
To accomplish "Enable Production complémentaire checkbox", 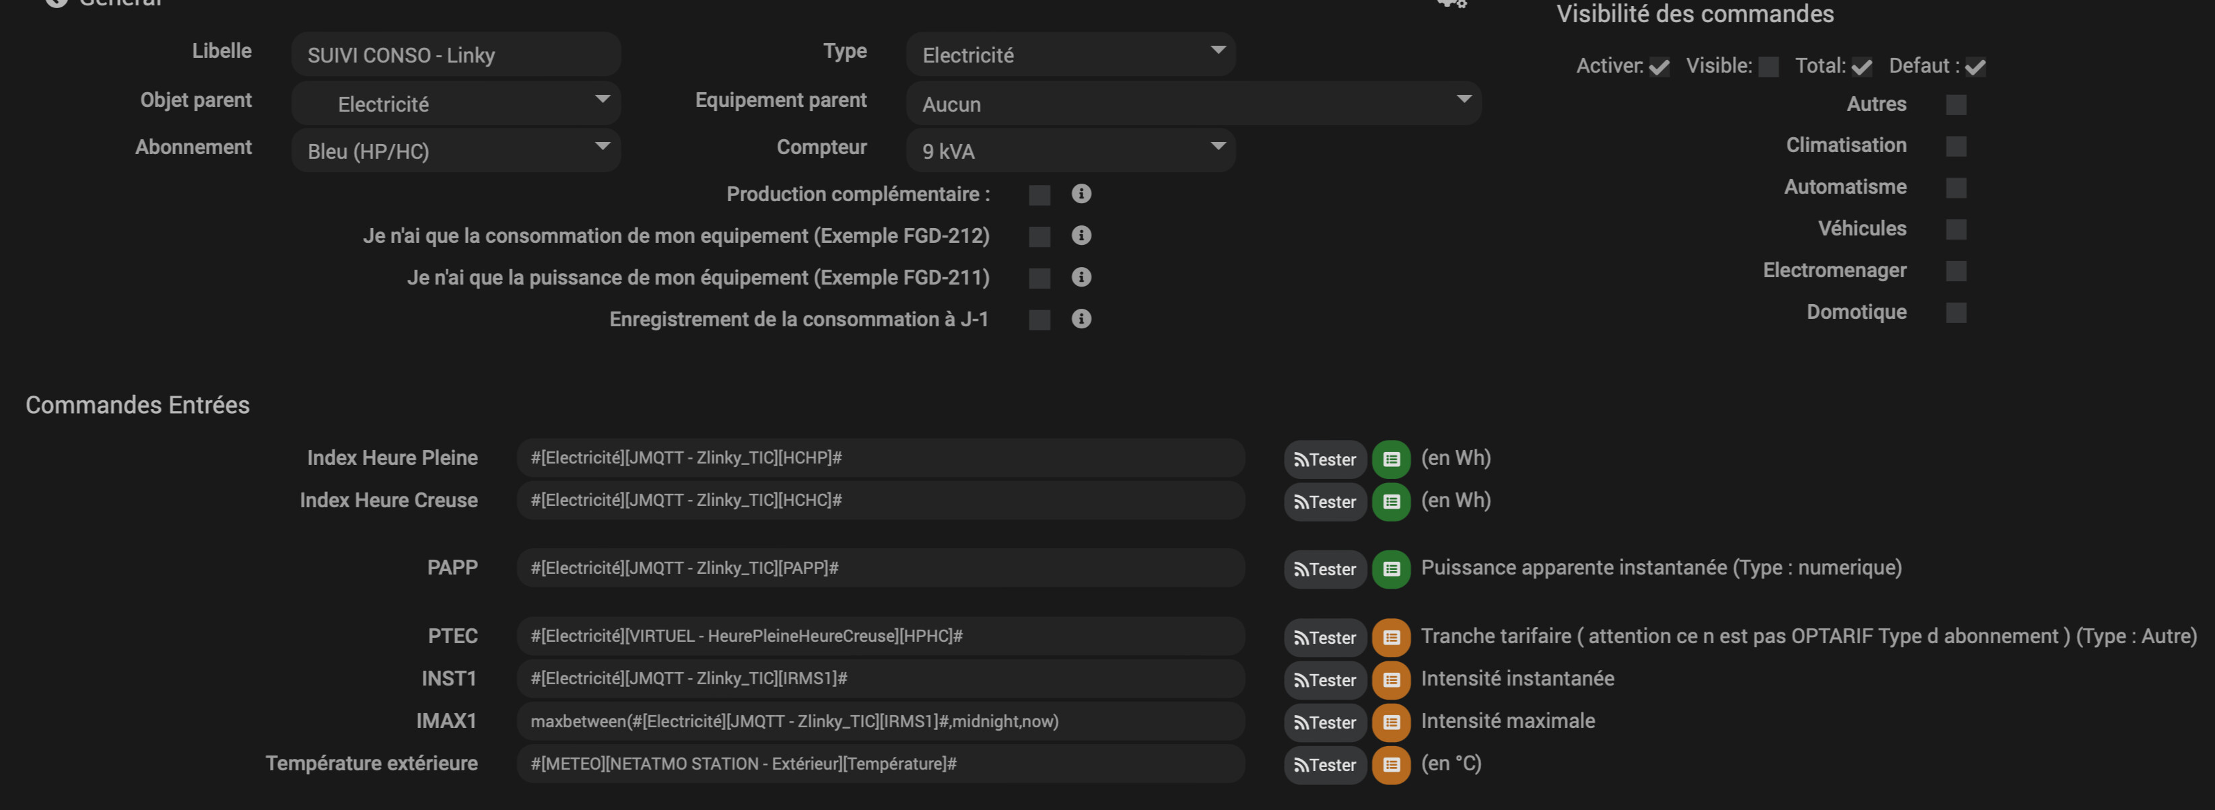I will (x=1039, y=195).
